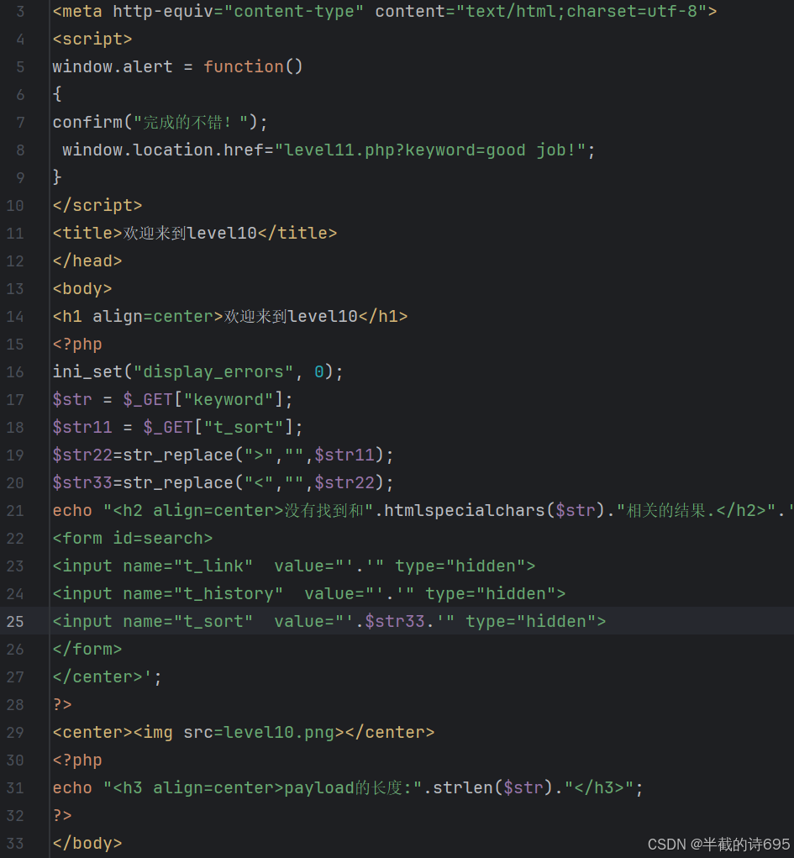Click 'window.alert = function()' code line
The height and width of the screenshot is (858, 794).
177,66
